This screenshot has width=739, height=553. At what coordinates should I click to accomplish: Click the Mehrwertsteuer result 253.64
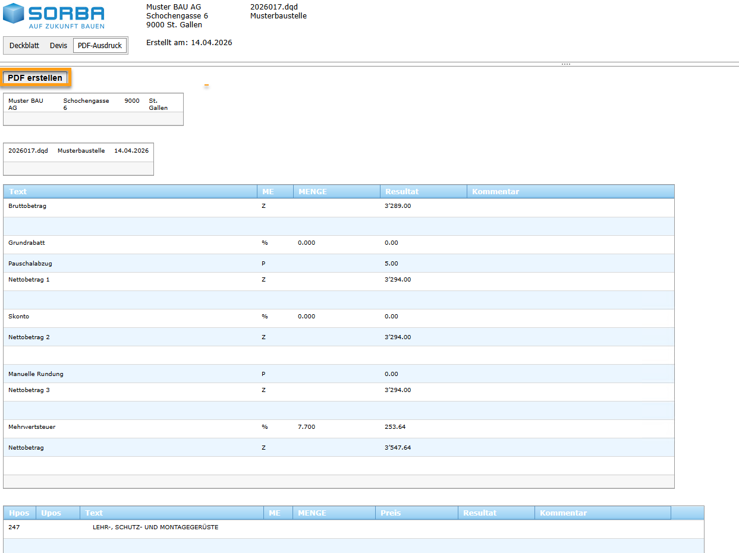[395, 427]
